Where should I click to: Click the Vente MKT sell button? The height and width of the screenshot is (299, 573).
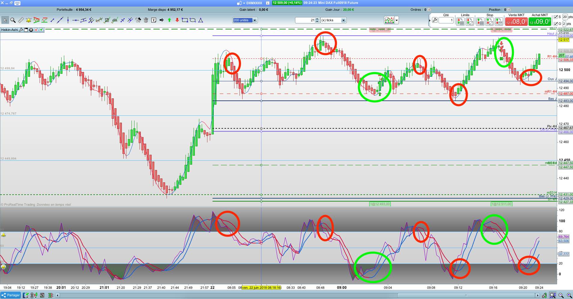516,22
